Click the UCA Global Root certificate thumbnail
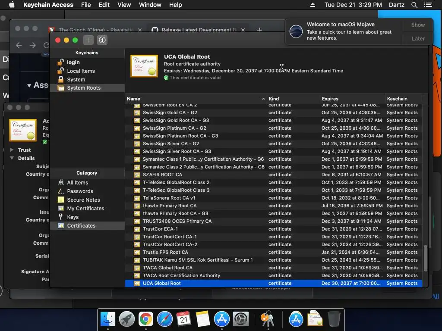The width and height of the screenshot is (442, 331). click(x=144, y=66)
